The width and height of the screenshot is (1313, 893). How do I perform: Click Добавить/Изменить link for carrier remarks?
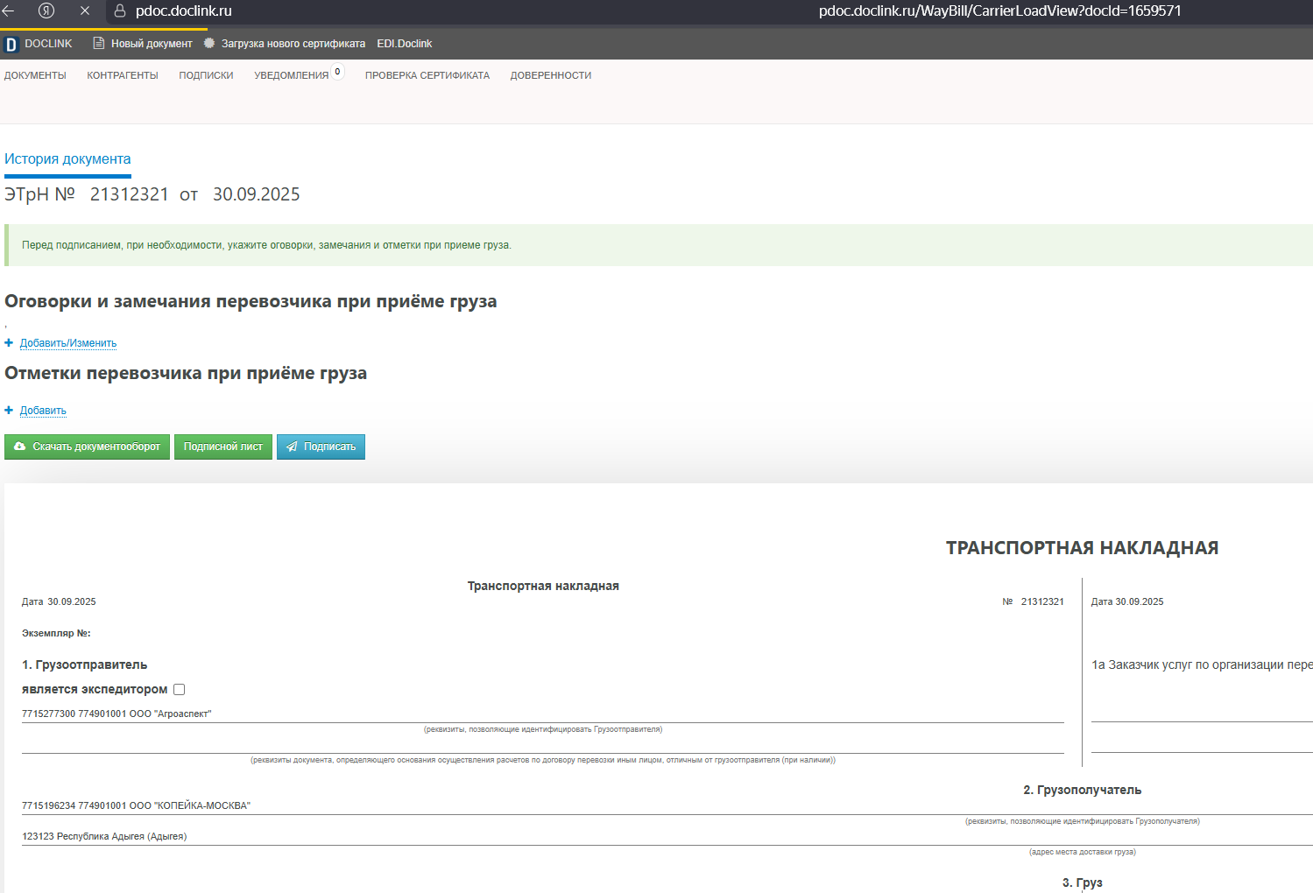pos(68,343)
